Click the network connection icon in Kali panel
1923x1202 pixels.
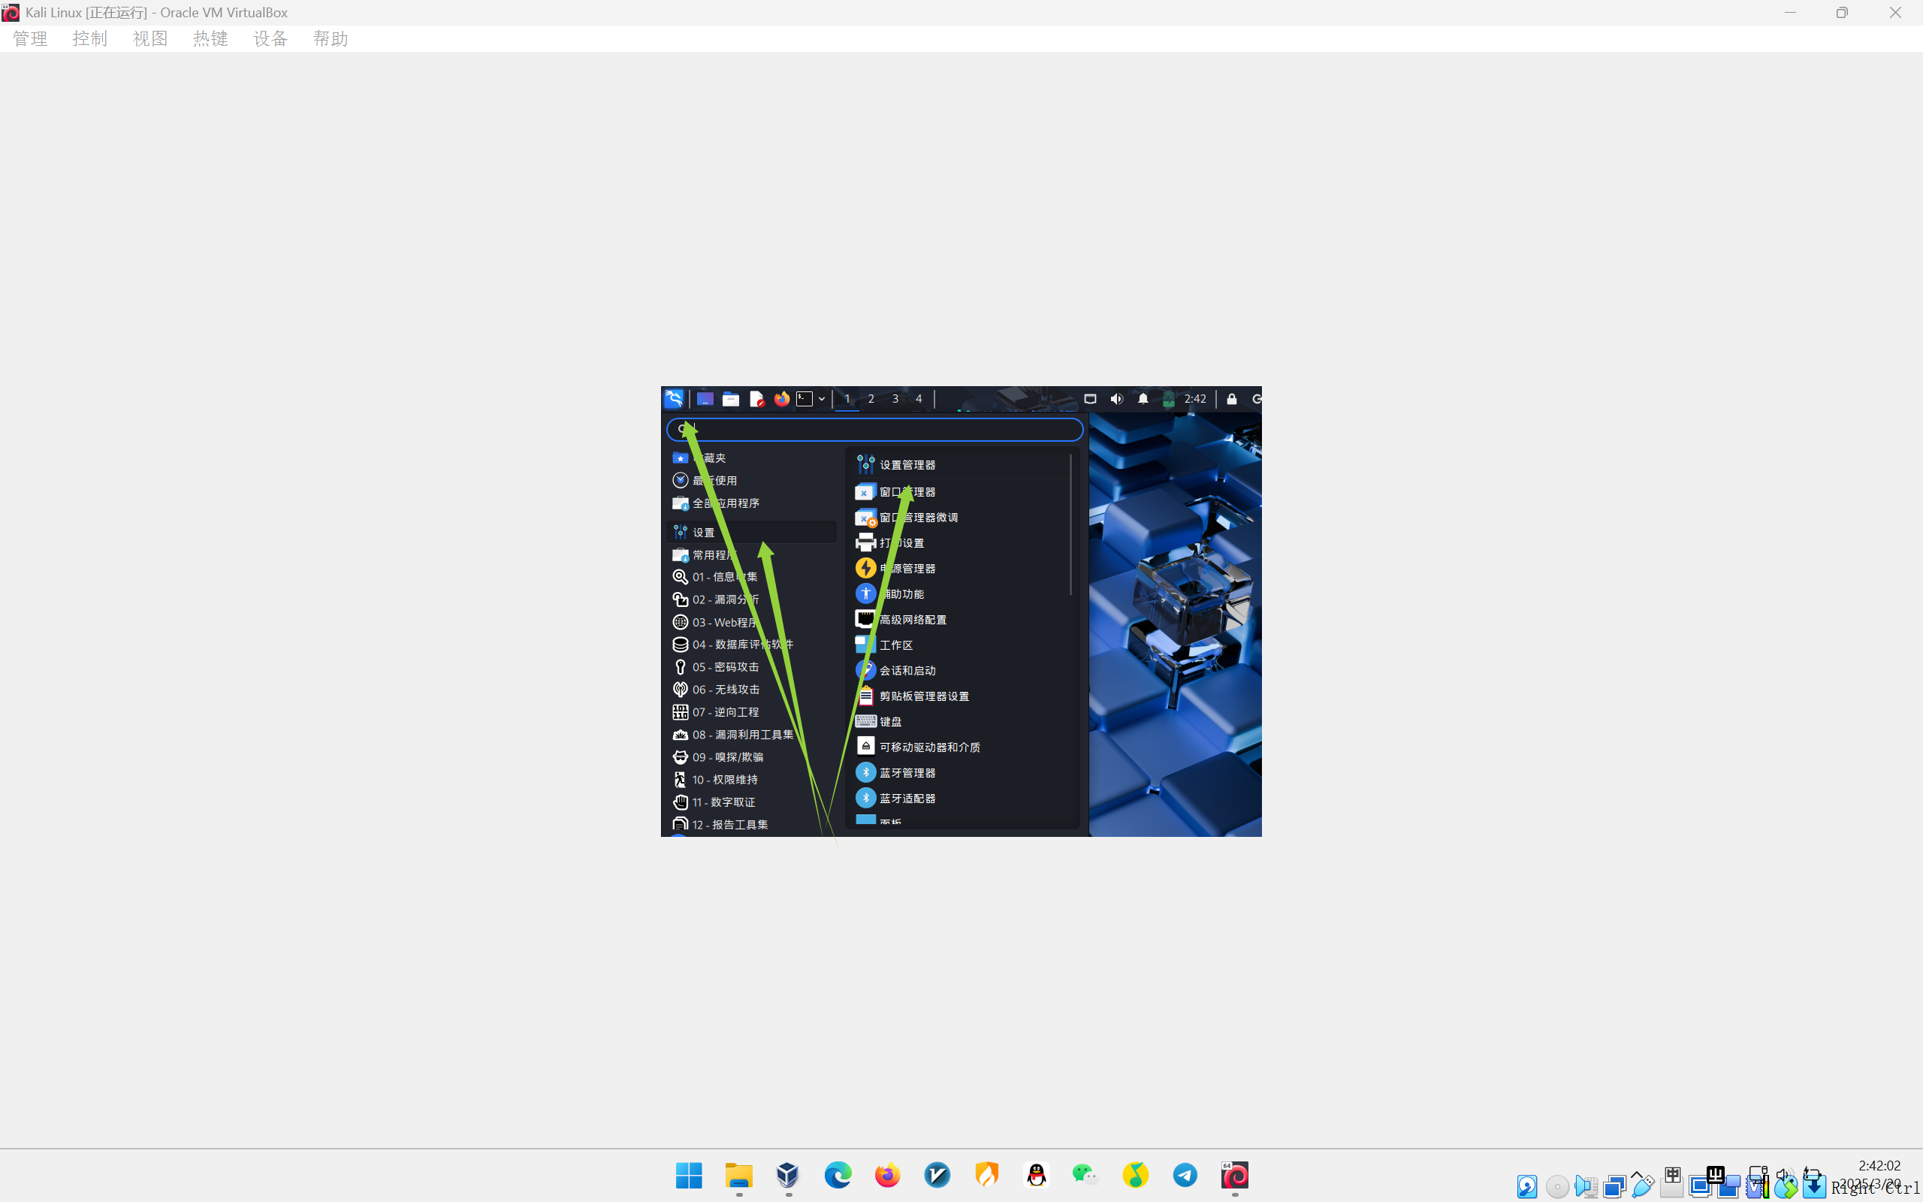tap(1089, 398)
